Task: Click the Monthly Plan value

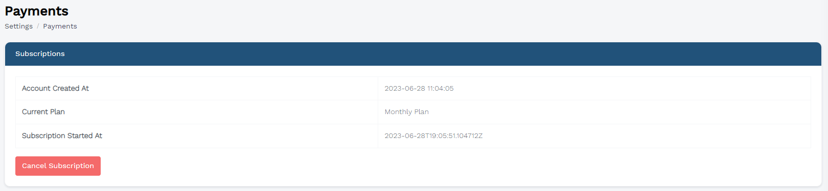Action: (407, 112)
